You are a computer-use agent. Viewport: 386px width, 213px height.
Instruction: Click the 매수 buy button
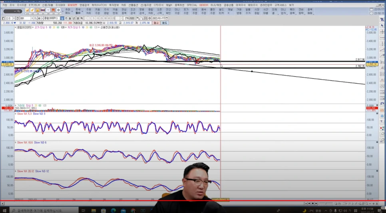coord(156,23)
